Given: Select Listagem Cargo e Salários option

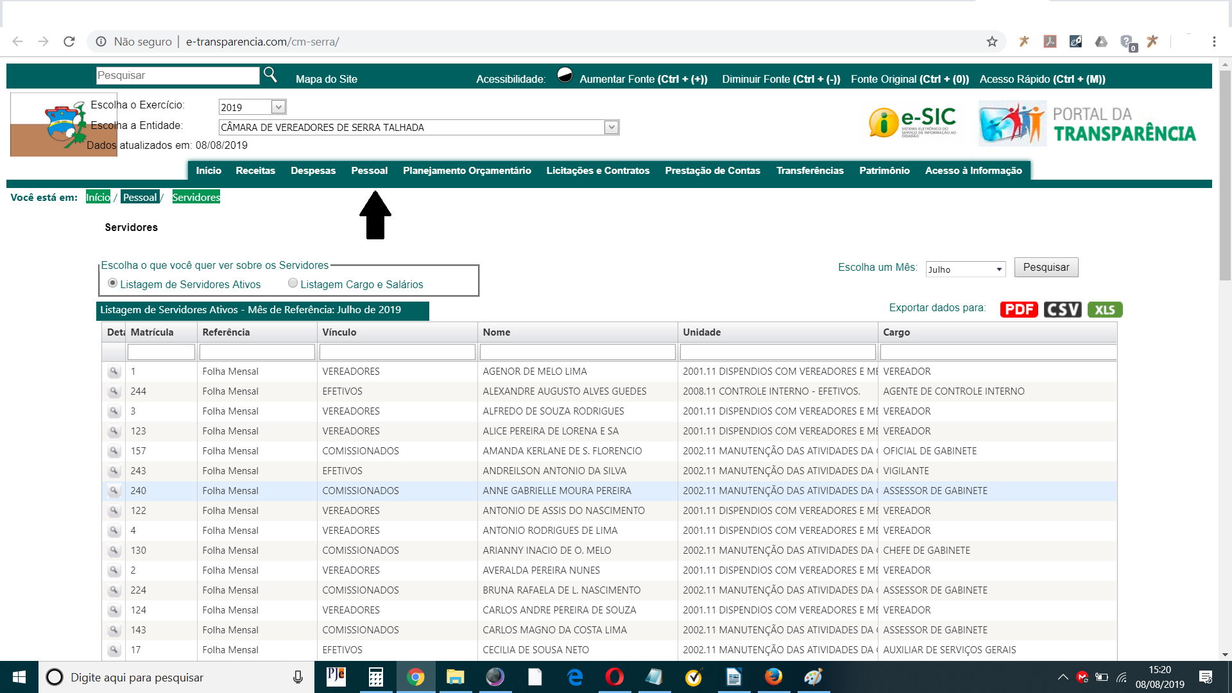Looking at the screenshot, I should [293, 283].
